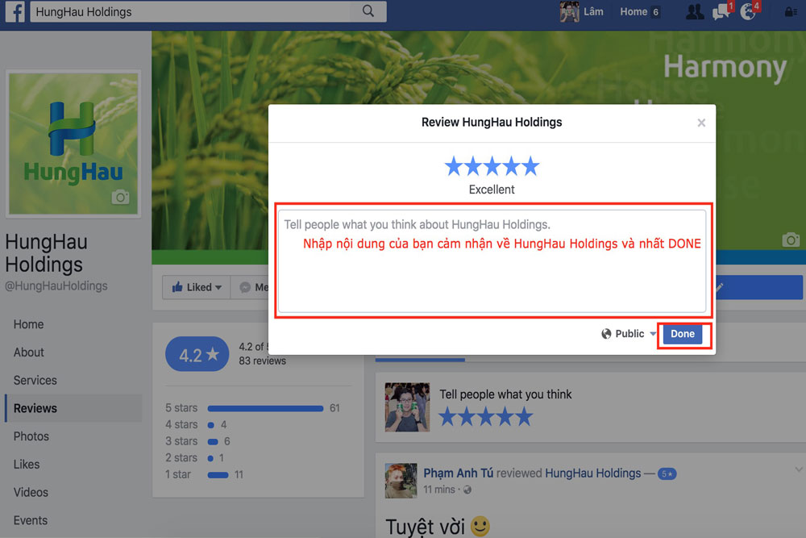
Task: Close the Review HungHau Holdings dialog
Action: click(701, 123)
